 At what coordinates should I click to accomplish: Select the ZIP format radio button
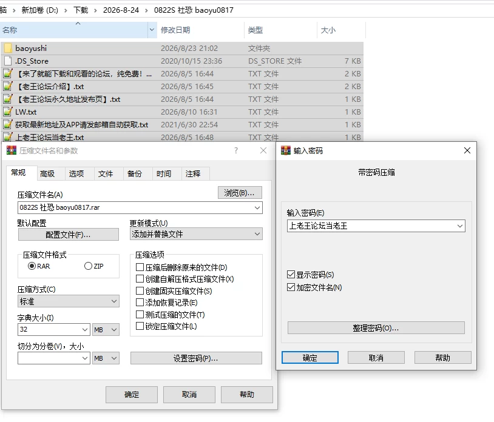[x=88, y=266]
